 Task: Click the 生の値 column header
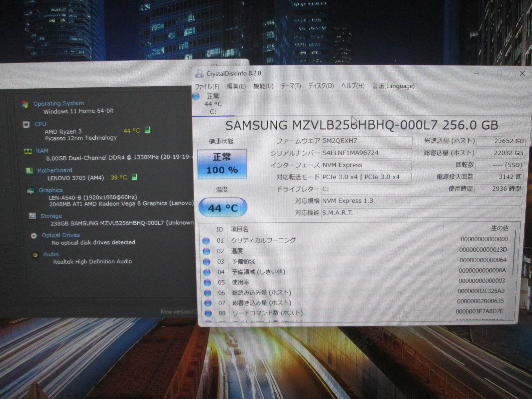499,228
